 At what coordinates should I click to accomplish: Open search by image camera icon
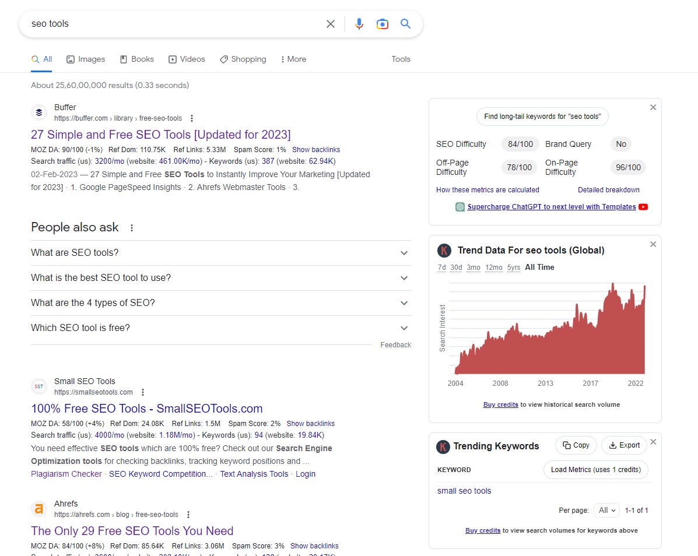383,24
